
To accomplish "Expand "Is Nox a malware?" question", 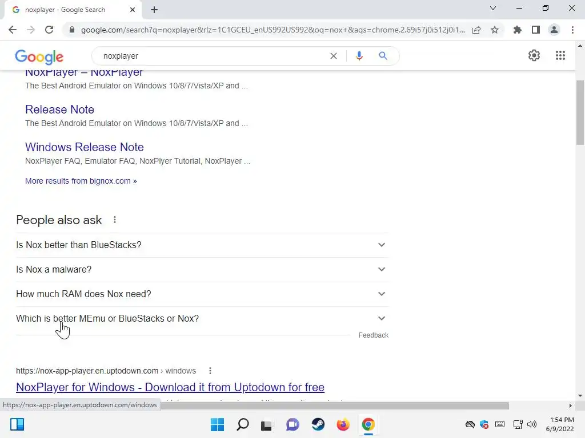I will 202,270.
